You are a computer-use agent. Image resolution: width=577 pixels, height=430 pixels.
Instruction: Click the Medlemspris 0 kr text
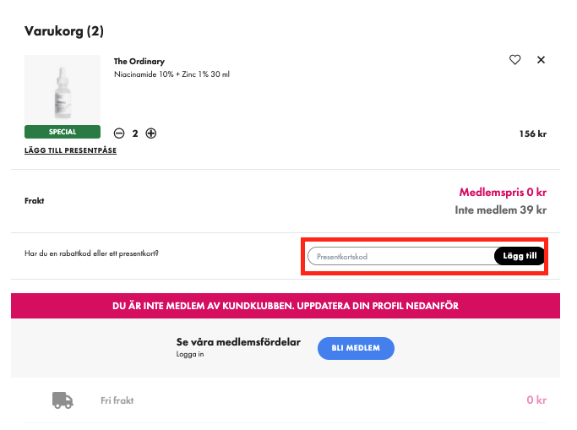(x=503, y=192)
